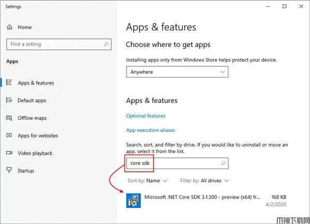
Task: Click the Offline maps sidebar icon
Action: [9, 118]
